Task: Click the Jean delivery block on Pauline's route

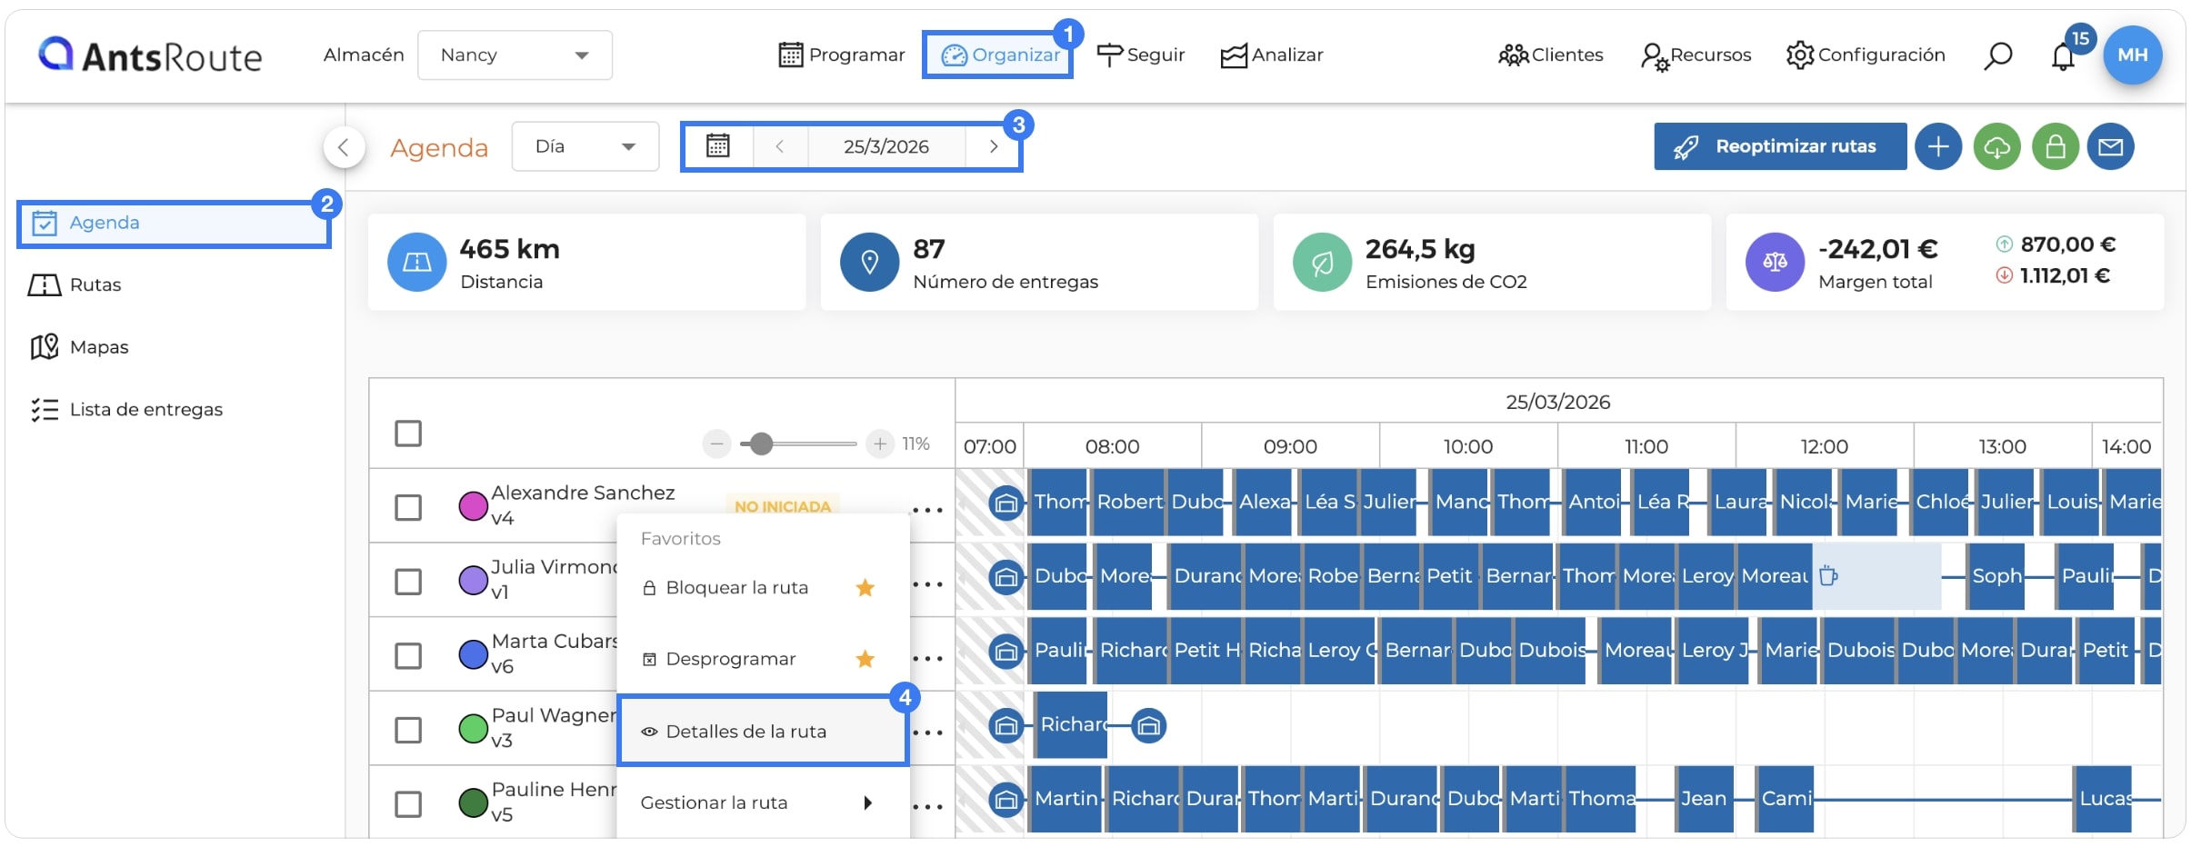Action: 1704,799
